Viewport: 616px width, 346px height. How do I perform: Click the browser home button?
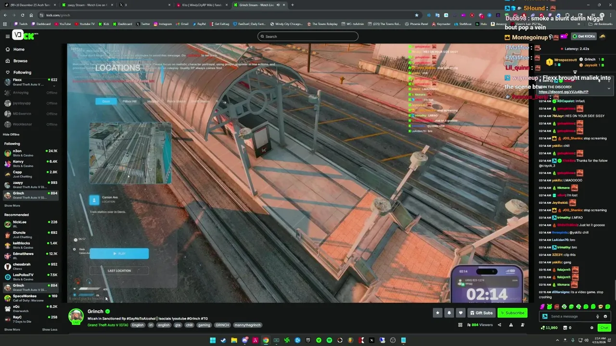(x=31, y=15)
